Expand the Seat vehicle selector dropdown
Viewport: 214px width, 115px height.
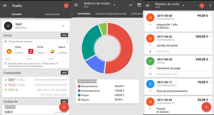pos(63,26)
